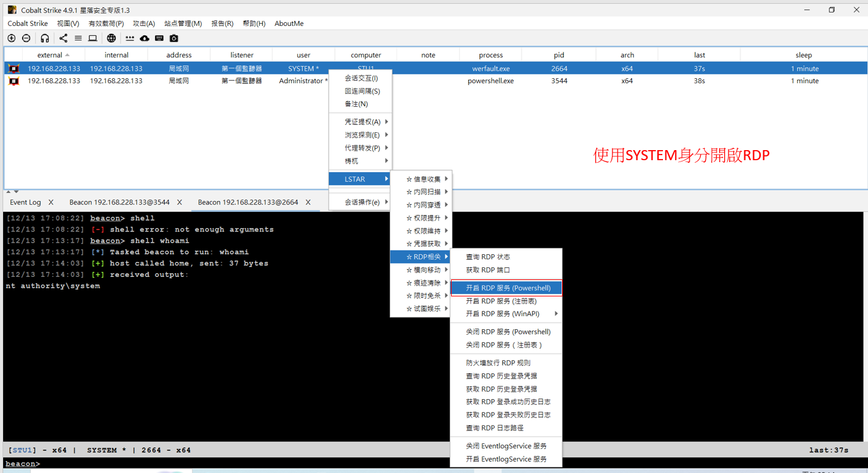Close the Beacon 192.168.228.133@3544 tab
Screen dimensions: 868x473
click(x=179, y=202)
